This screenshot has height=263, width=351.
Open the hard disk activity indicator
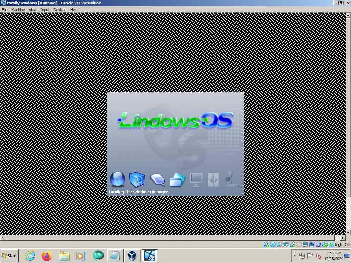pyautogui.click(x=266, y=245)
